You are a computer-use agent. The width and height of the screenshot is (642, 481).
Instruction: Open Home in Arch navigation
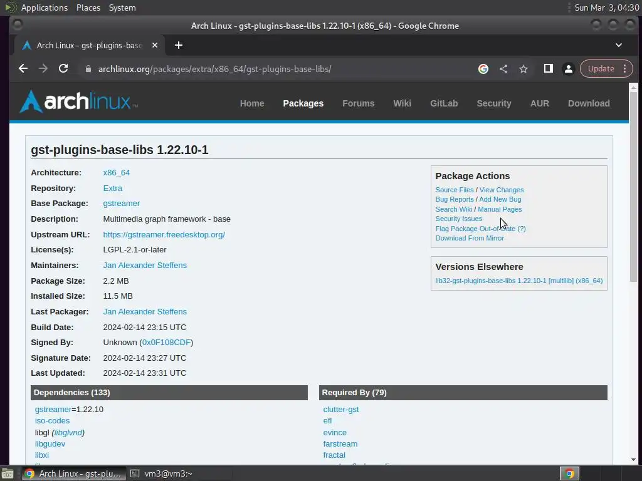252,103
